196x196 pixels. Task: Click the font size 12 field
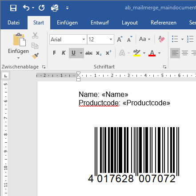click(x=98, y=40)
